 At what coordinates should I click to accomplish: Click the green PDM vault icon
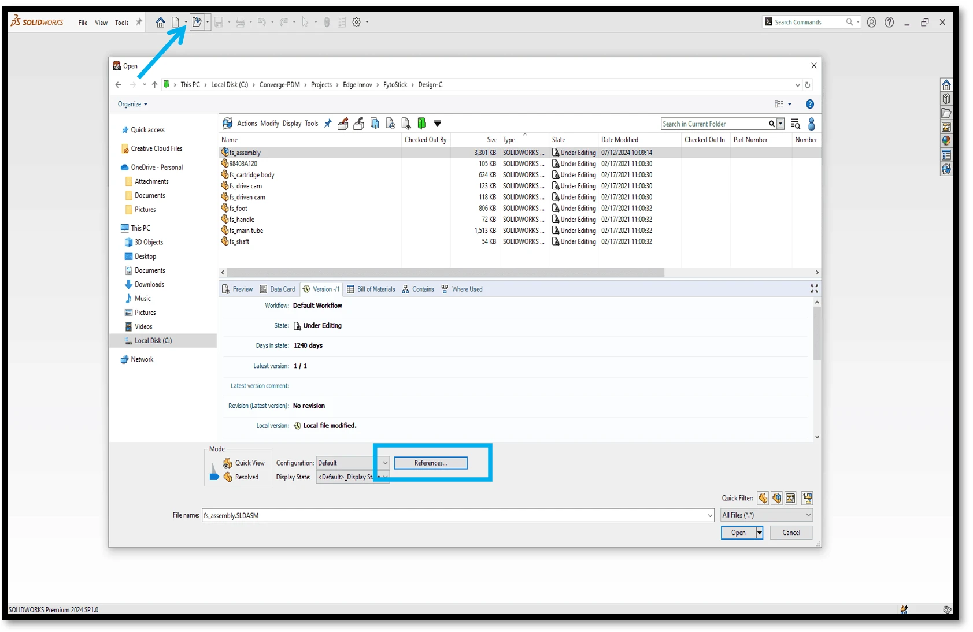click(421, 123)
